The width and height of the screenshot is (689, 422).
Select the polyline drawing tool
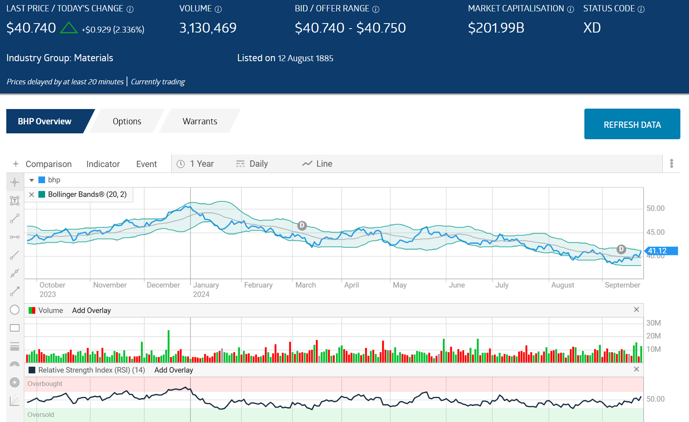pos(15,273)
